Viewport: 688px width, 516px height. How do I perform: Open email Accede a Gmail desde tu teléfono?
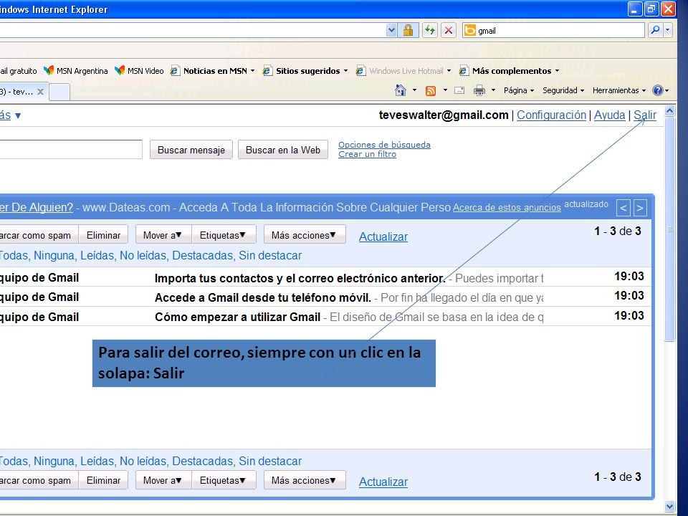click(325, 297)
